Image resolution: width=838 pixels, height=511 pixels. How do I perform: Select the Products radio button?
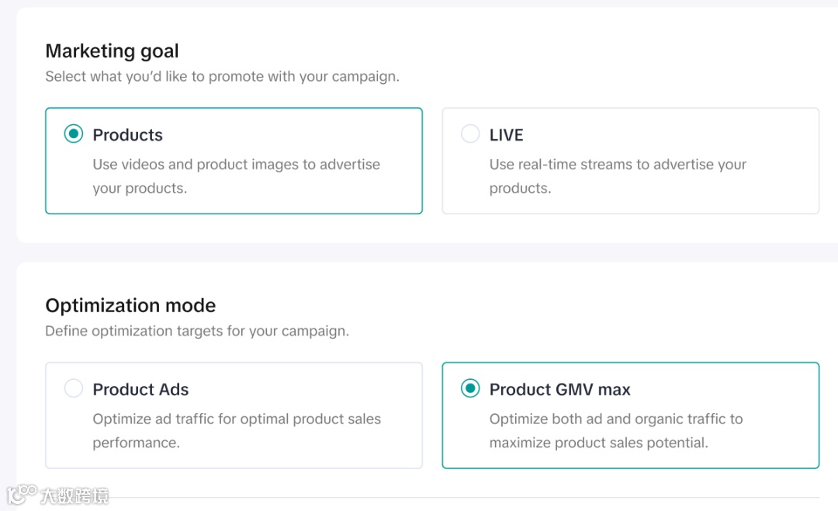click(74, 134)
